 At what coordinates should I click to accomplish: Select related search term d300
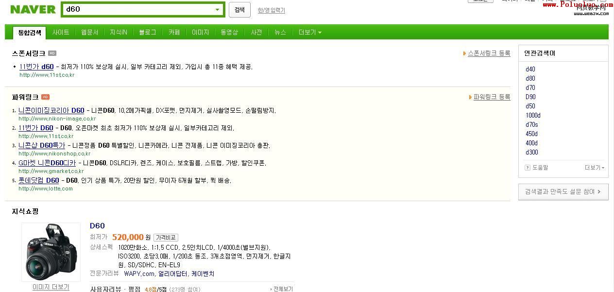[x=531, y=152]
